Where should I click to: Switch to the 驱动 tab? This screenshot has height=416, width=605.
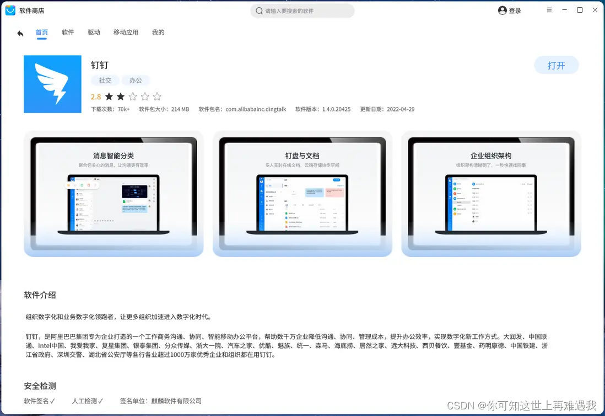click(94, 33)
